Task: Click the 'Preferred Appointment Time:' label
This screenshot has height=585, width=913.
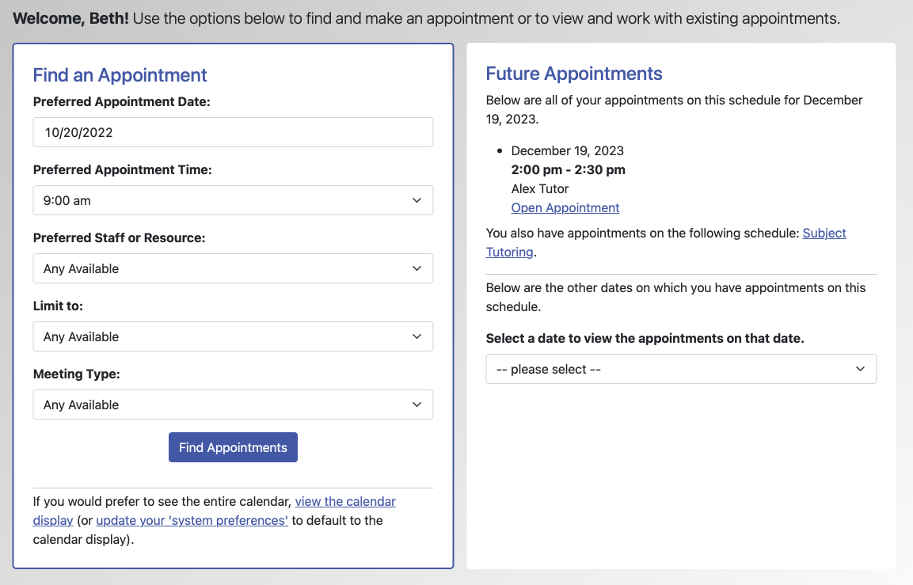Action: pos(122,169)
